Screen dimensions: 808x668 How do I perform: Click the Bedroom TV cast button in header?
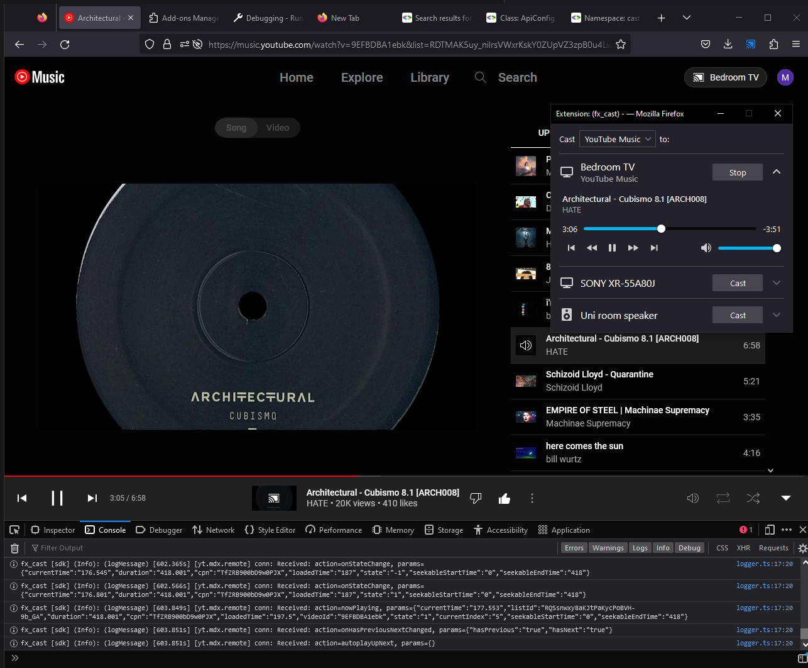pos(726,77)
